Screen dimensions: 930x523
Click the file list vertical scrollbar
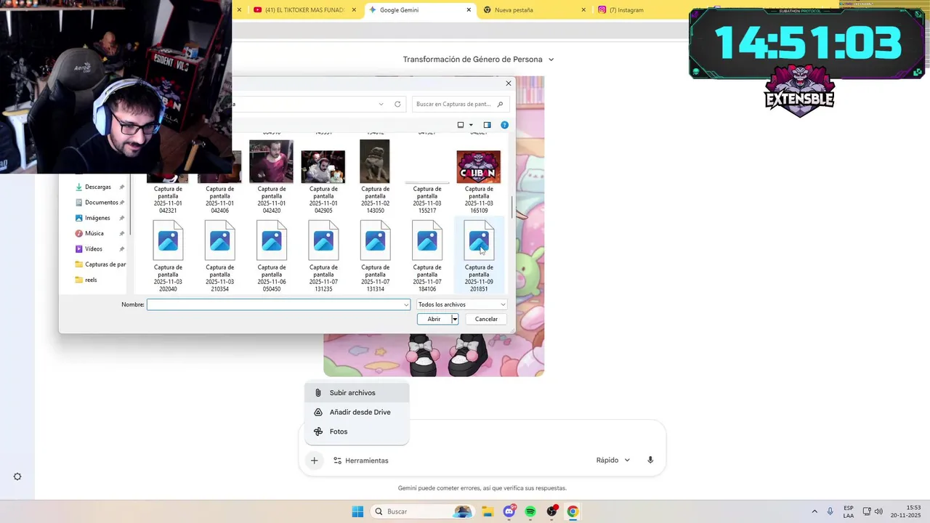point(512,207)
